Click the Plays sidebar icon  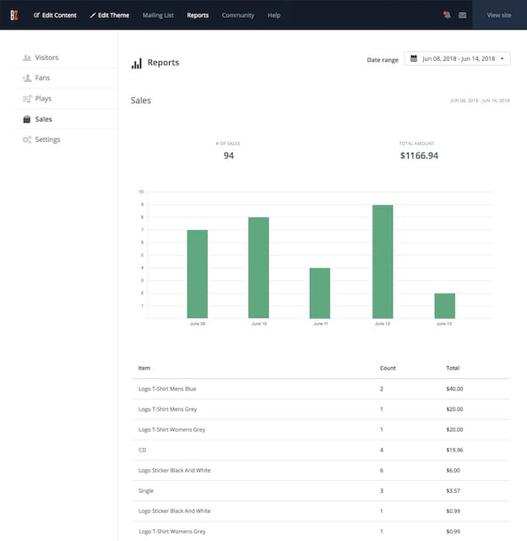(27, 99)
